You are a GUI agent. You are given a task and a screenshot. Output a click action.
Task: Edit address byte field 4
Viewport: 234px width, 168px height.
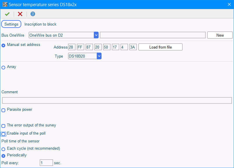[x=124, y=47]
